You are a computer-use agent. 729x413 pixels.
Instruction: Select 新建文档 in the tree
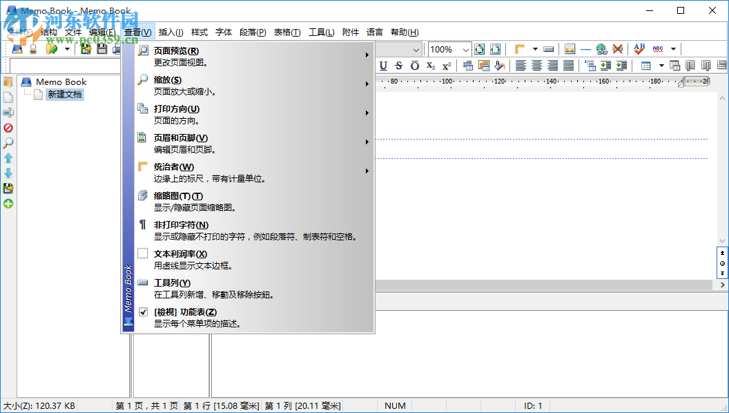65,95
